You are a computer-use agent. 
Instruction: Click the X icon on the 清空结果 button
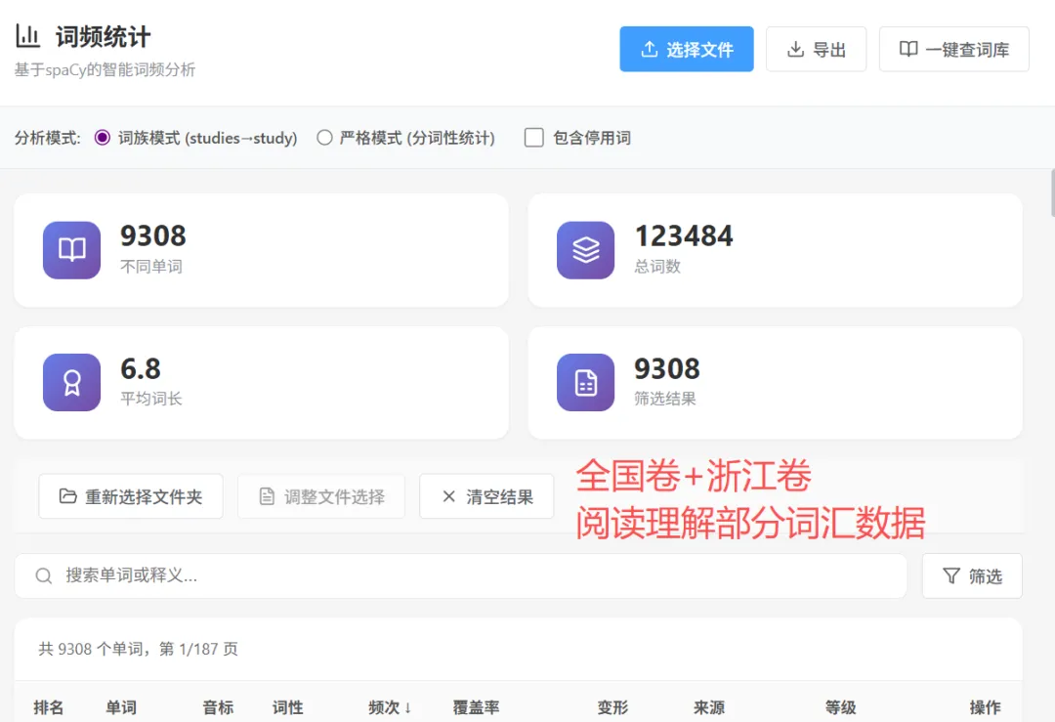(x=446, y=496)
